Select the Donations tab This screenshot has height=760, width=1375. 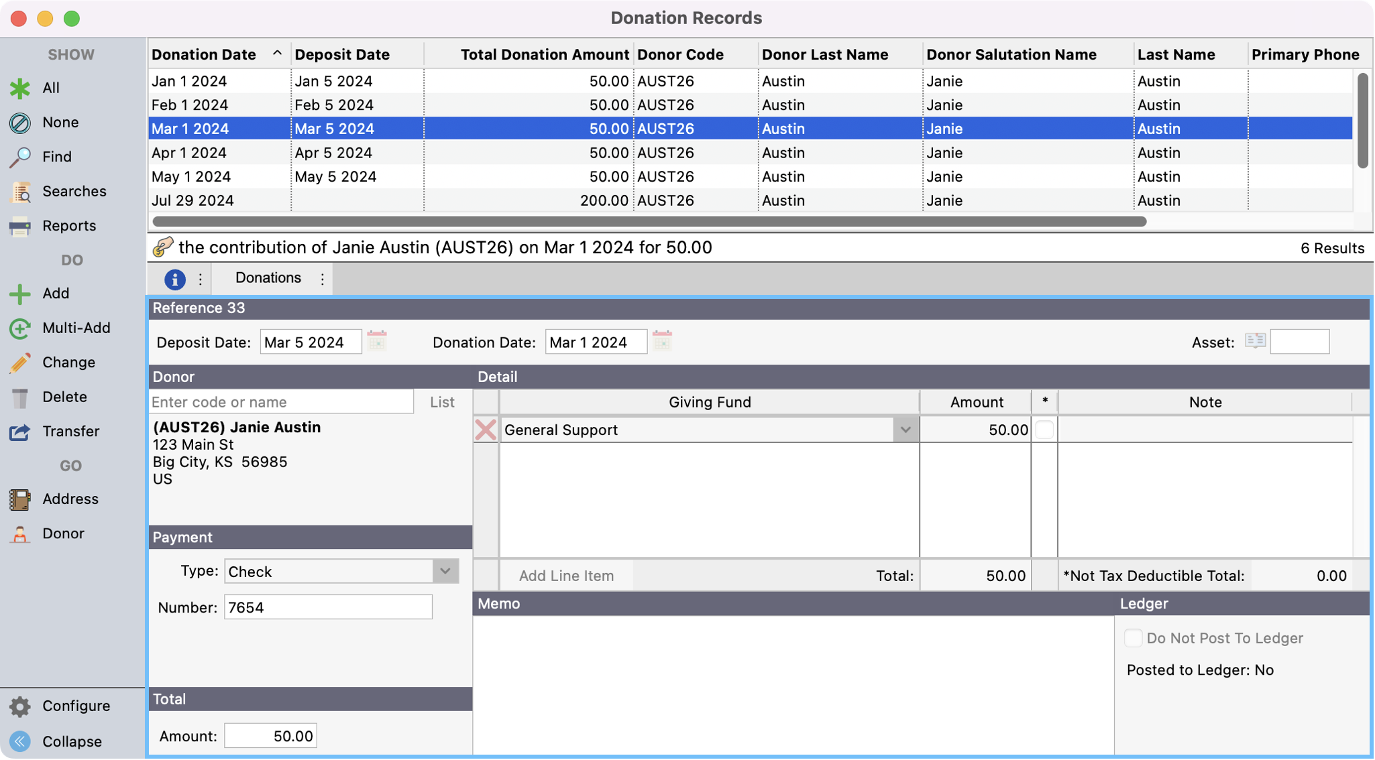point(268,278)
